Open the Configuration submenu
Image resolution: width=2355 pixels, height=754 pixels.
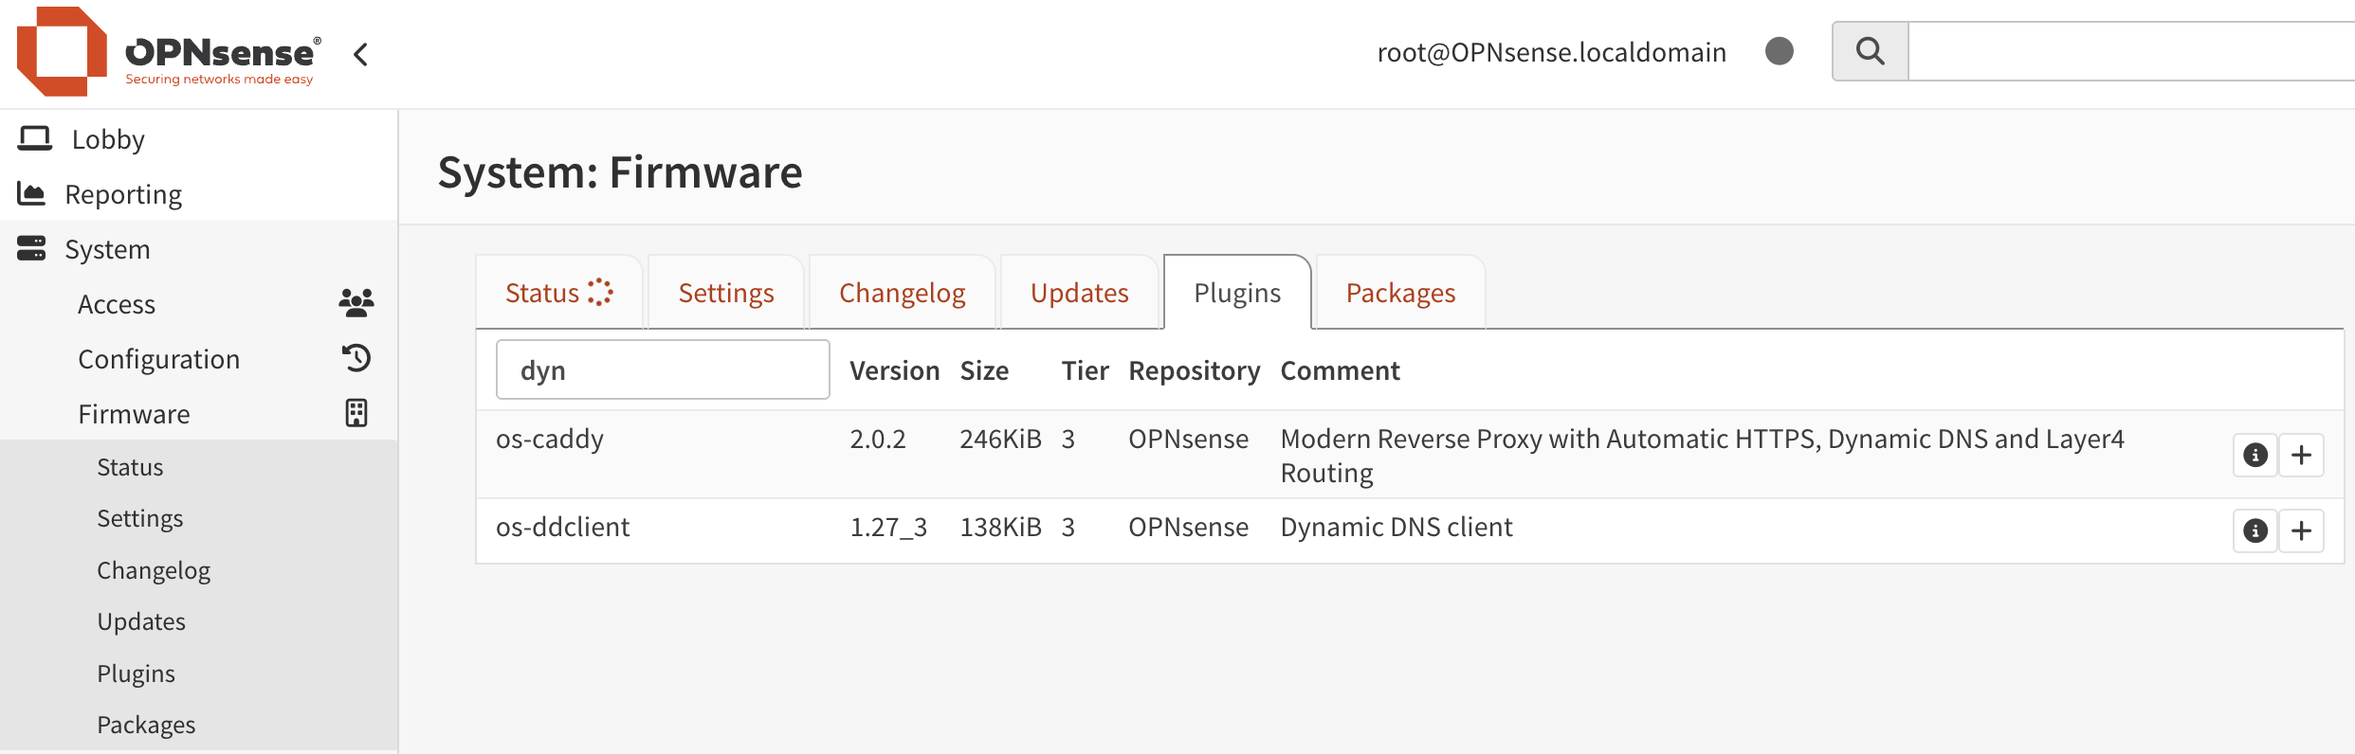(x=158, y=359)
